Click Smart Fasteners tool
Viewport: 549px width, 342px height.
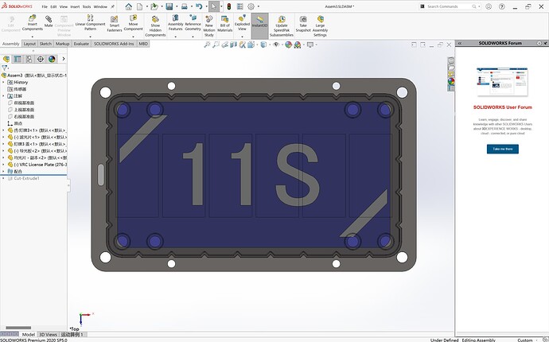[x=115, y=24]
